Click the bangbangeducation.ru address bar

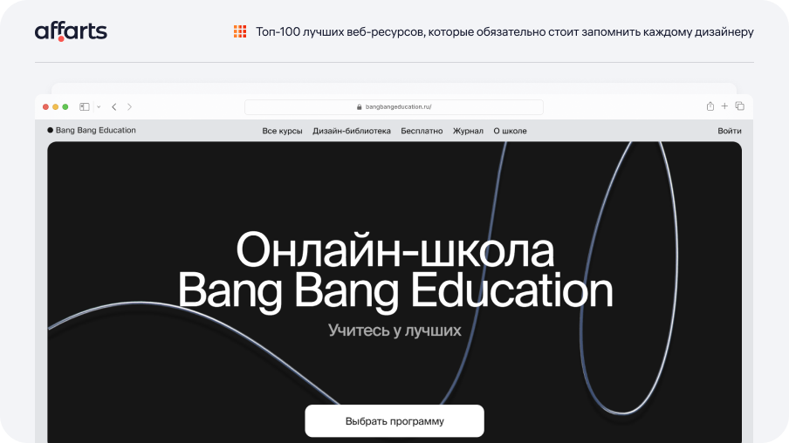coord(394,107)
